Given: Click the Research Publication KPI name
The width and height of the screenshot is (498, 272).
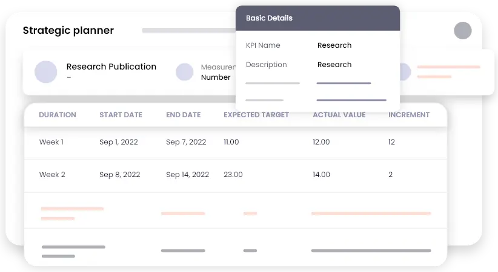Looking at the screenshot, I should tap(111, 67).
